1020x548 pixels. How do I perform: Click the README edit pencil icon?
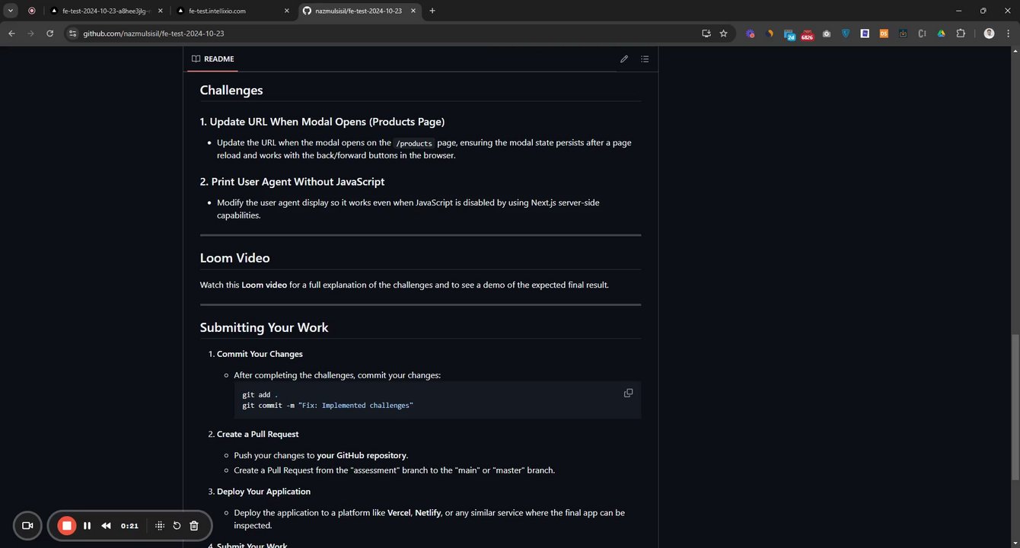(x=624, y=59)
